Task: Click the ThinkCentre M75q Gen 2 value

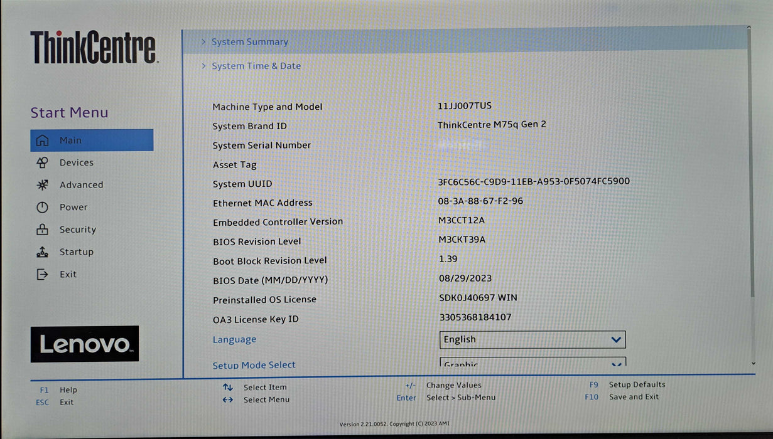Action: [492, 124]
